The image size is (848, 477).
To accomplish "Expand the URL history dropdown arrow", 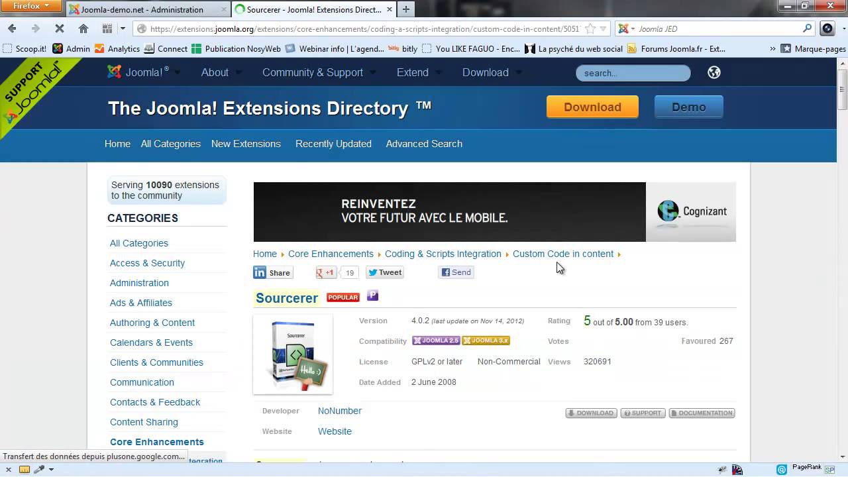I will 603,28.
